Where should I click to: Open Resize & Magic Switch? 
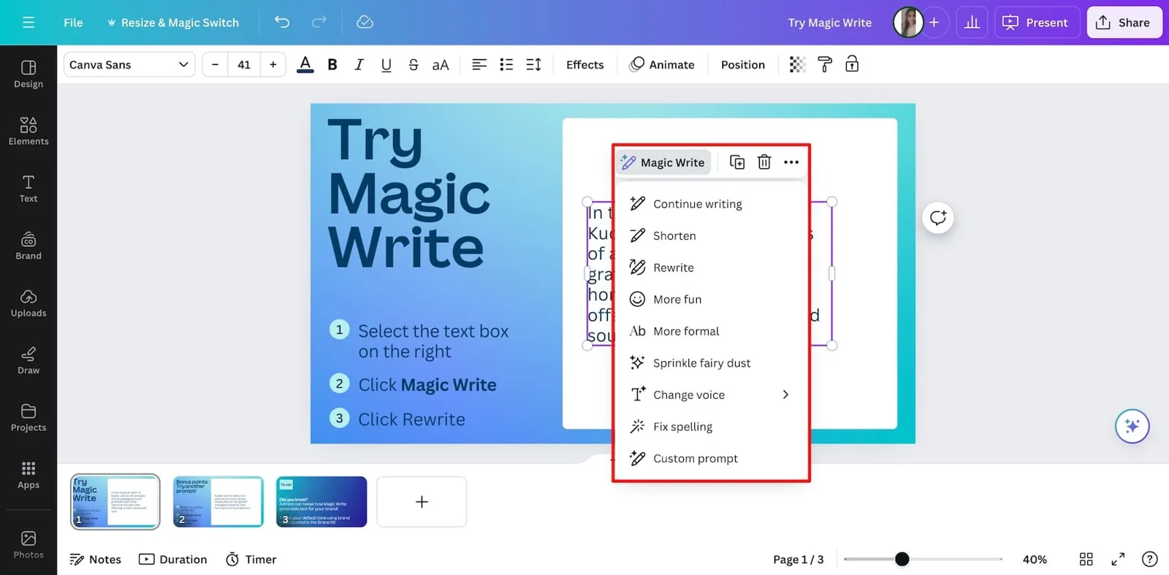(173, 23)
